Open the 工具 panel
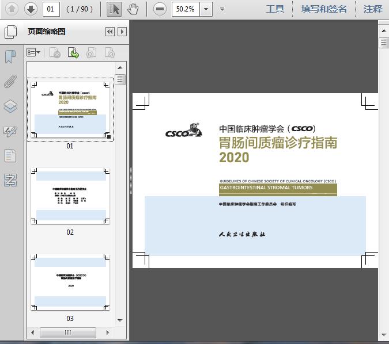 [x=275, y=9]
